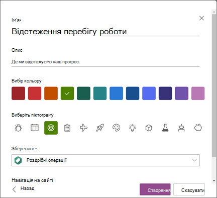Image resolution: width=217 pixels, height=198 pixels.
Task: Click the site logo in Зберегти в field
Action: [x=18, y=160]
